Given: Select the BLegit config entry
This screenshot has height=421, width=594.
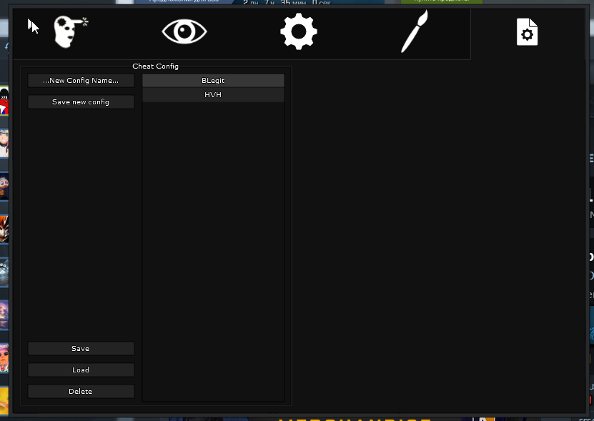Looking at the screenshot, I should point(213,81).
